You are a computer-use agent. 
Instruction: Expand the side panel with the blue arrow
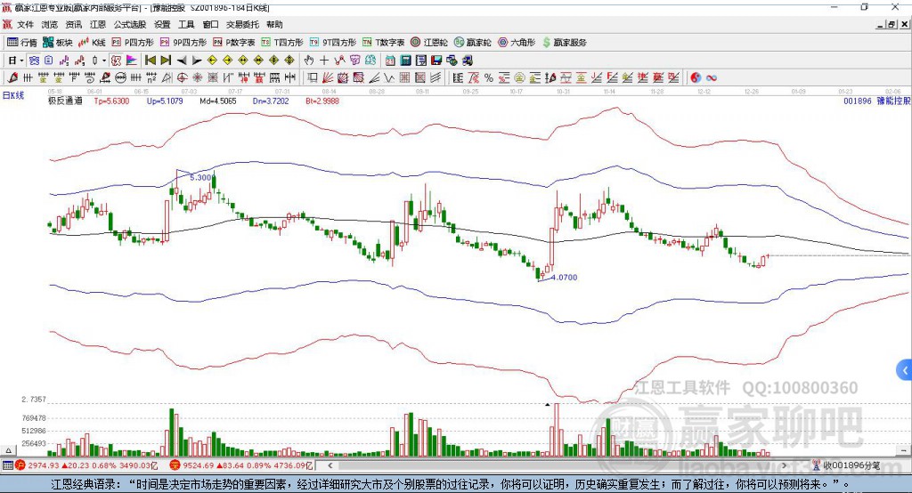click(905, 370)
